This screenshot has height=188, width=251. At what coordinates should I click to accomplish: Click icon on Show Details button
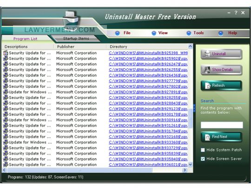click(x=207, y=70)
